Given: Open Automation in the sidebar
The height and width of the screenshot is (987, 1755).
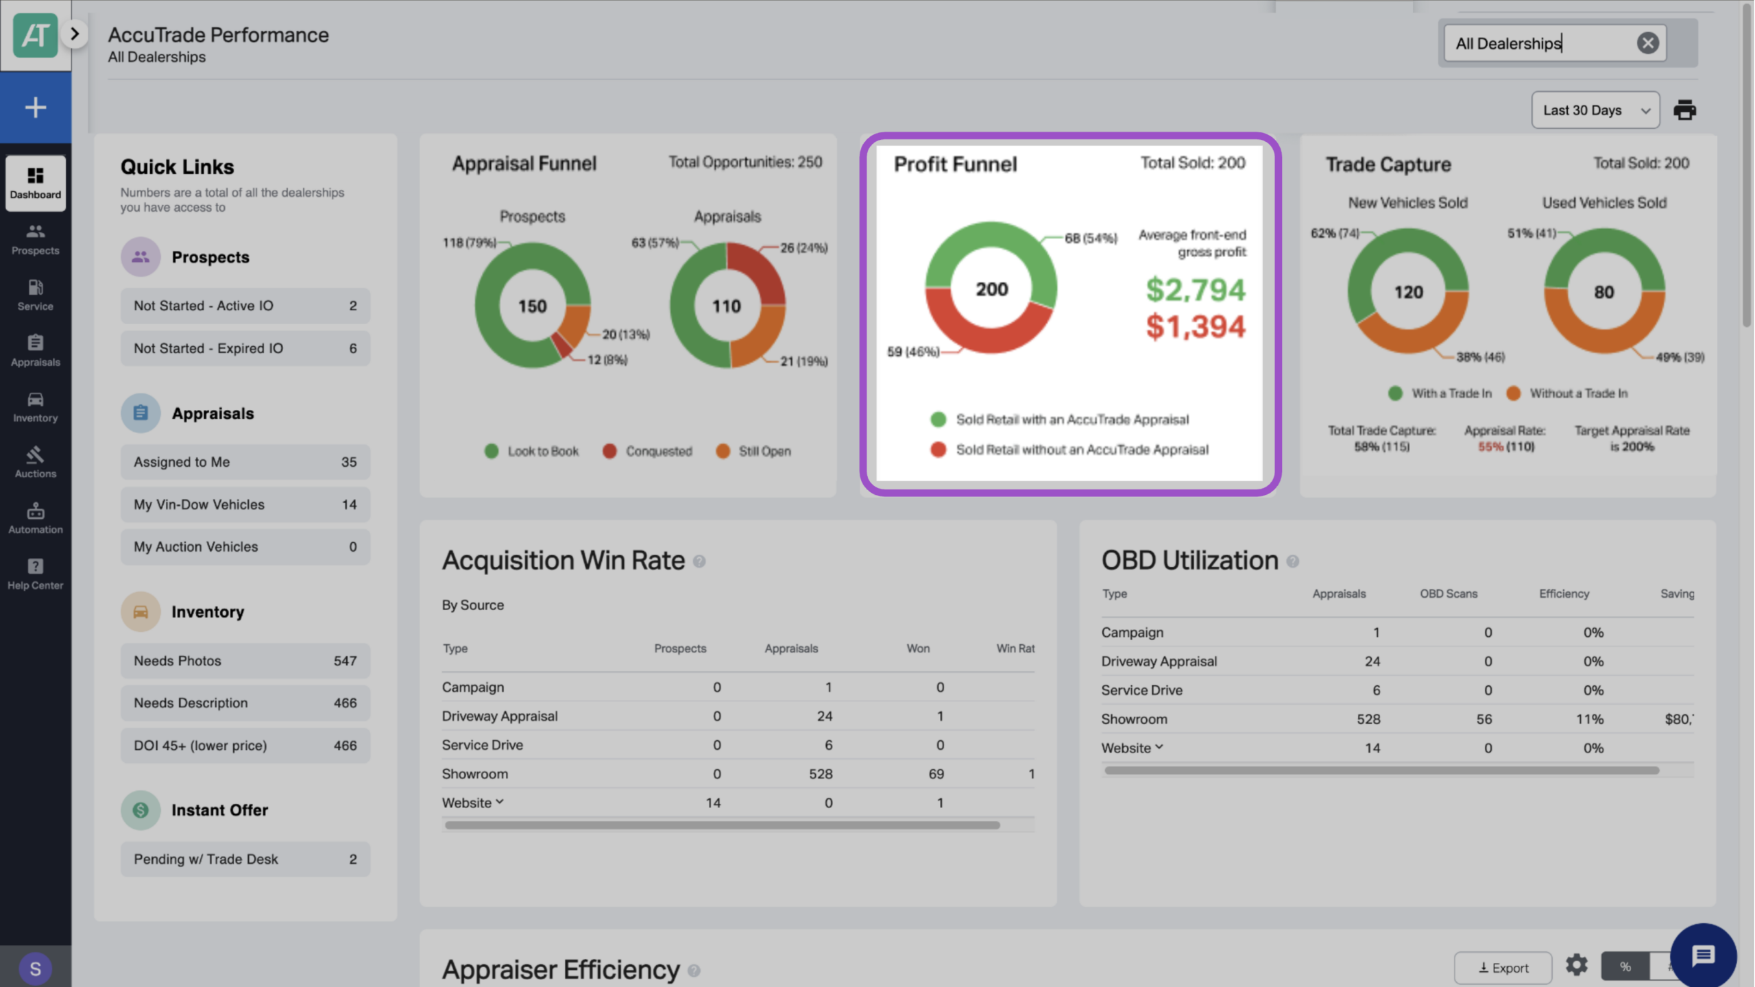Looking at the screenshot, I should [36, 519].
